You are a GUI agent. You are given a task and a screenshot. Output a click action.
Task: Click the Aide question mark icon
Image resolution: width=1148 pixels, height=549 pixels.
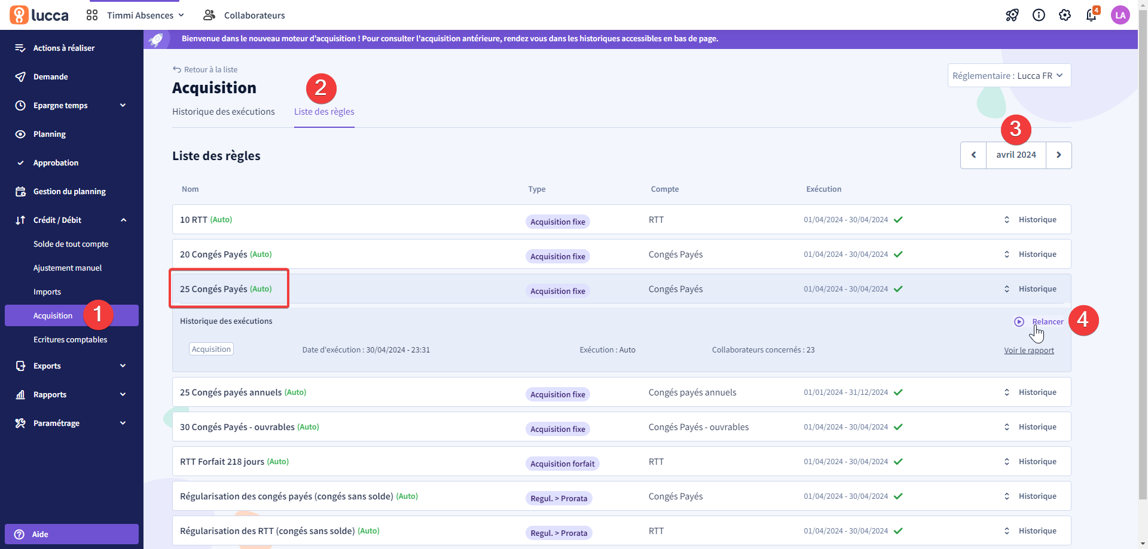[19, 534]
